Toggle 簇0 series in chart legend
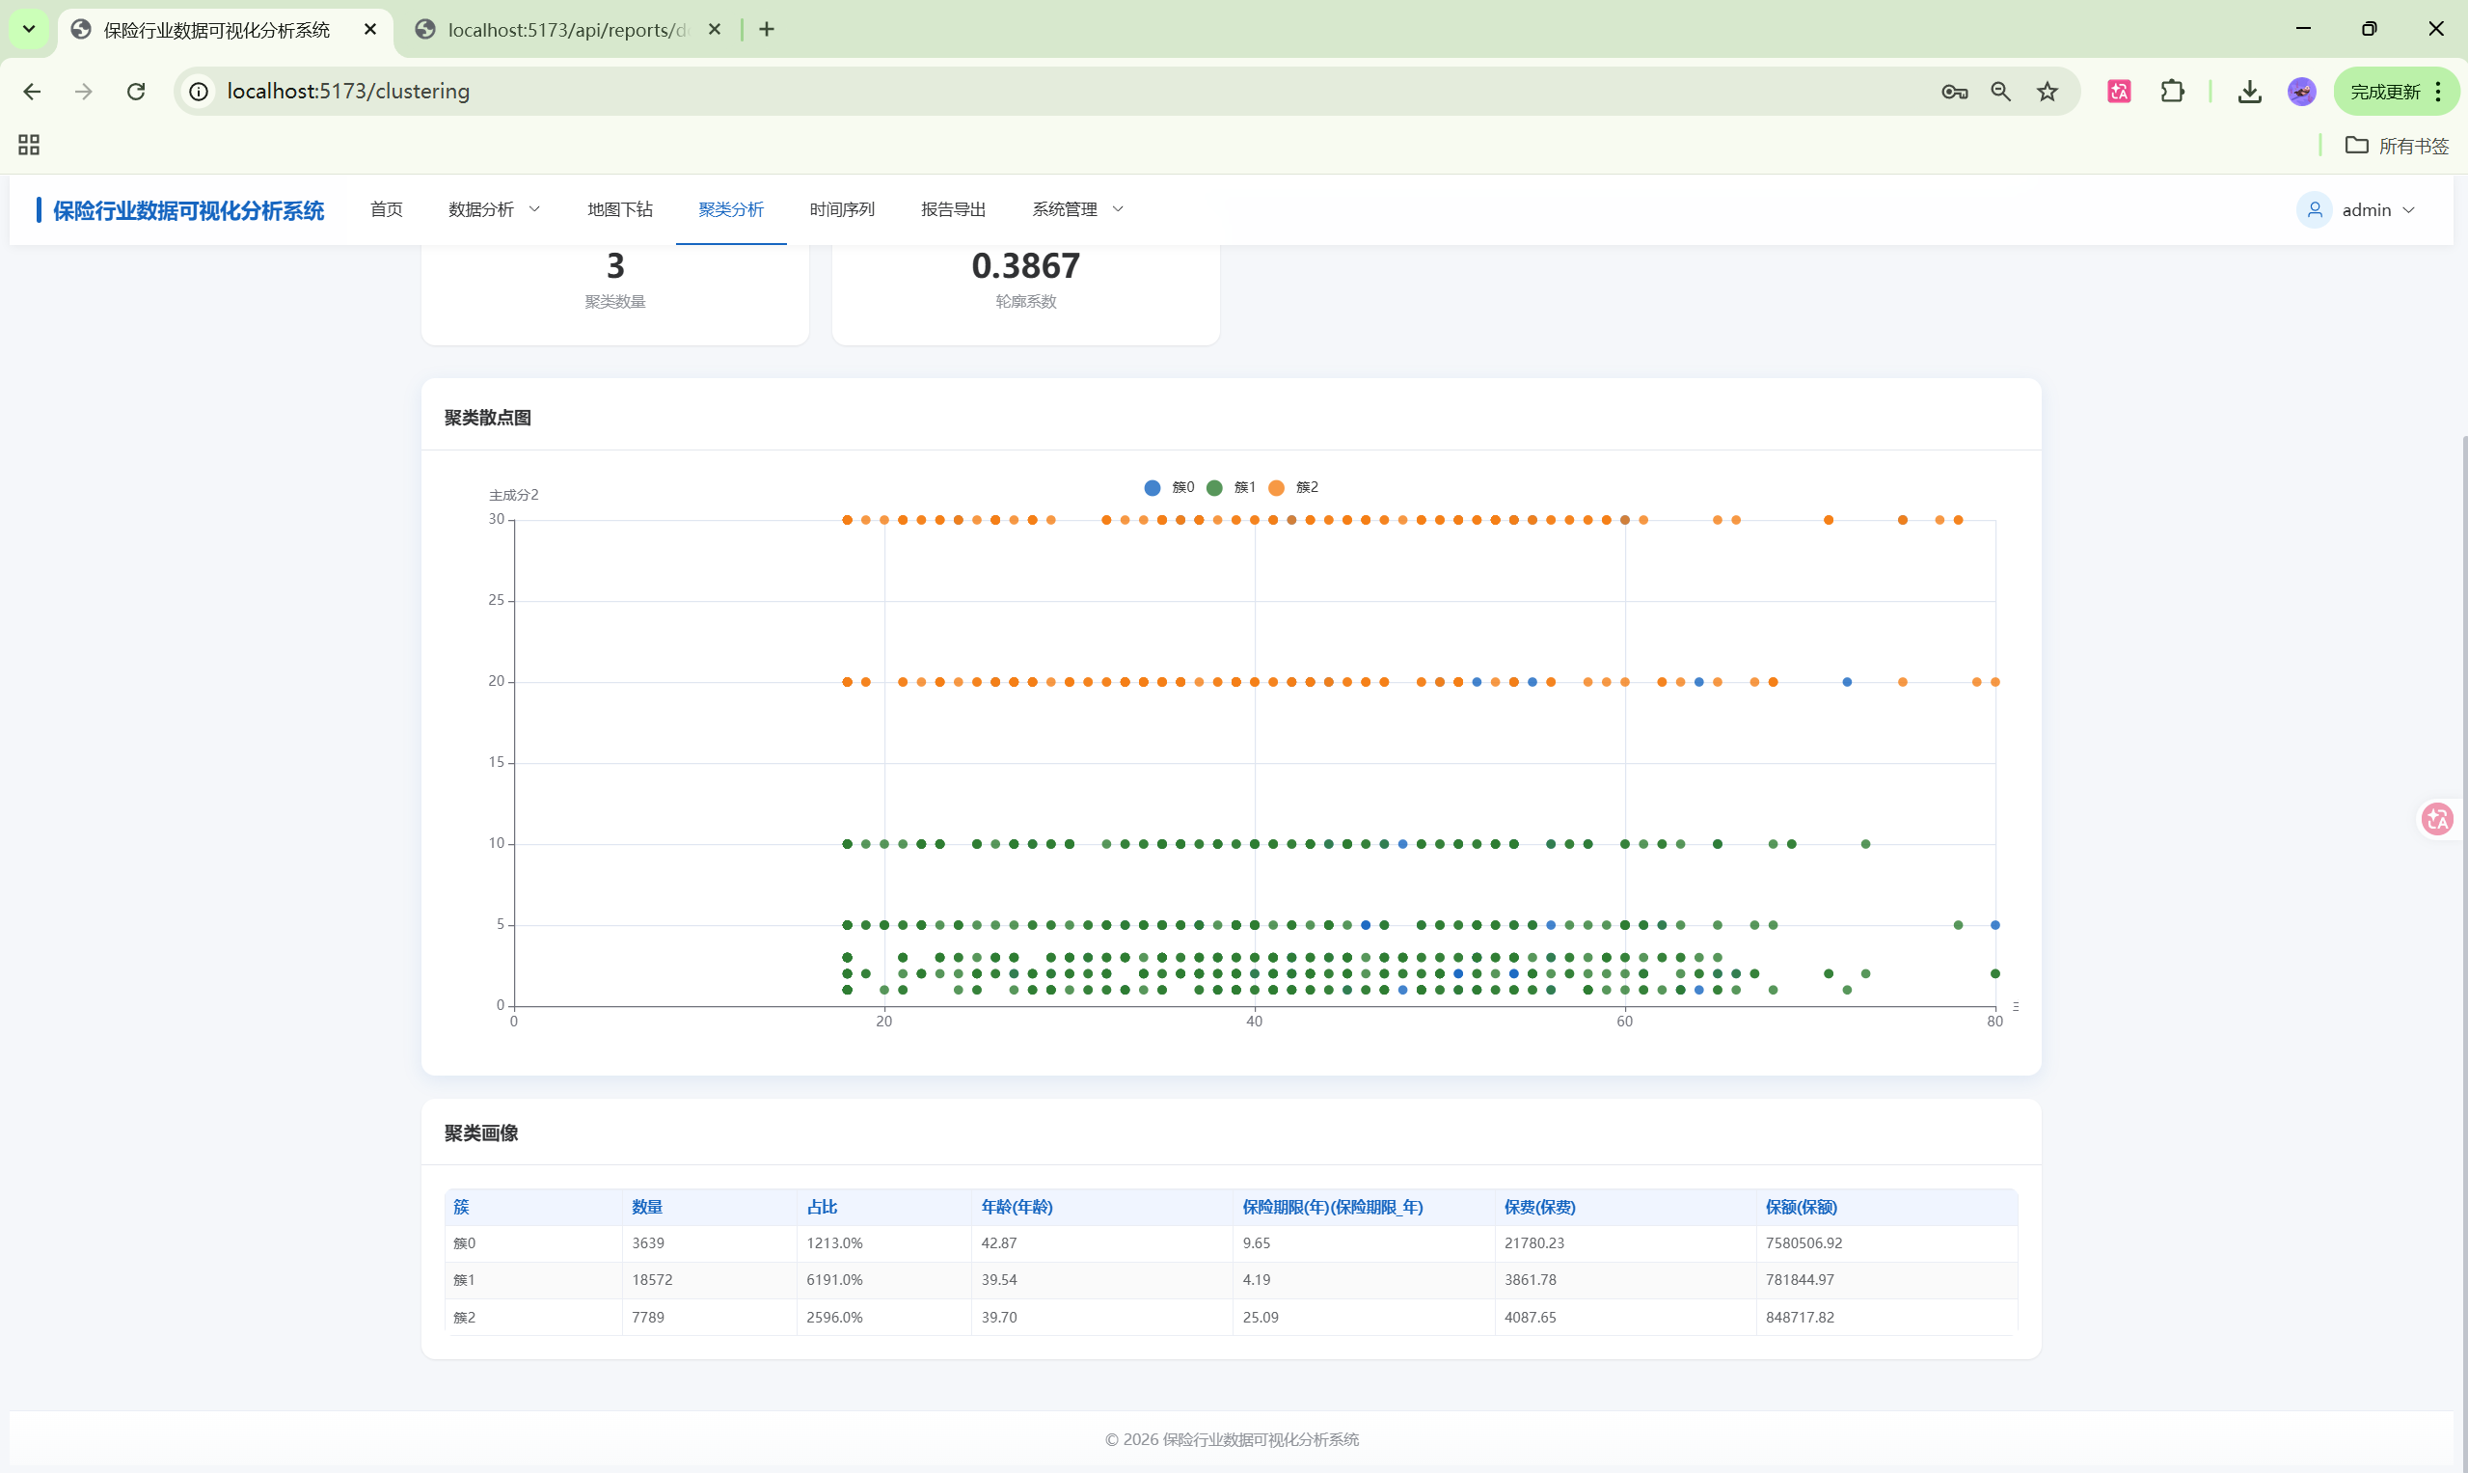 point(1169,487)
